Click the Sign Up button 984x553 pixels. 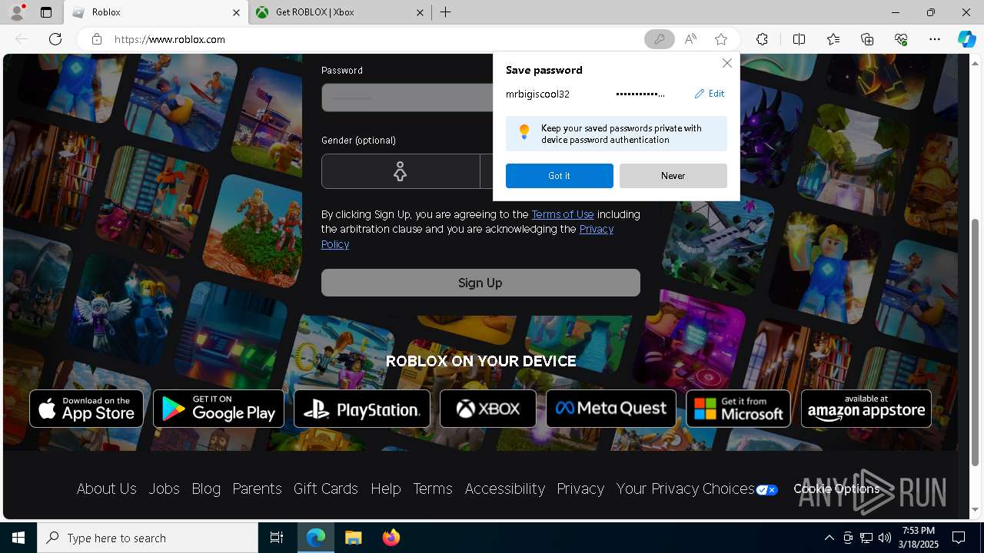coord(480,283)
